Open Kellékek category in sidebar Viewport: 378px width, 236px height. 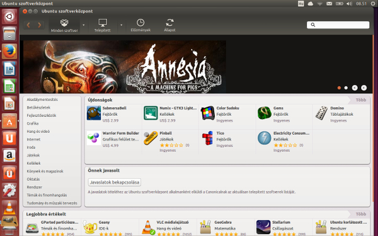34,163
